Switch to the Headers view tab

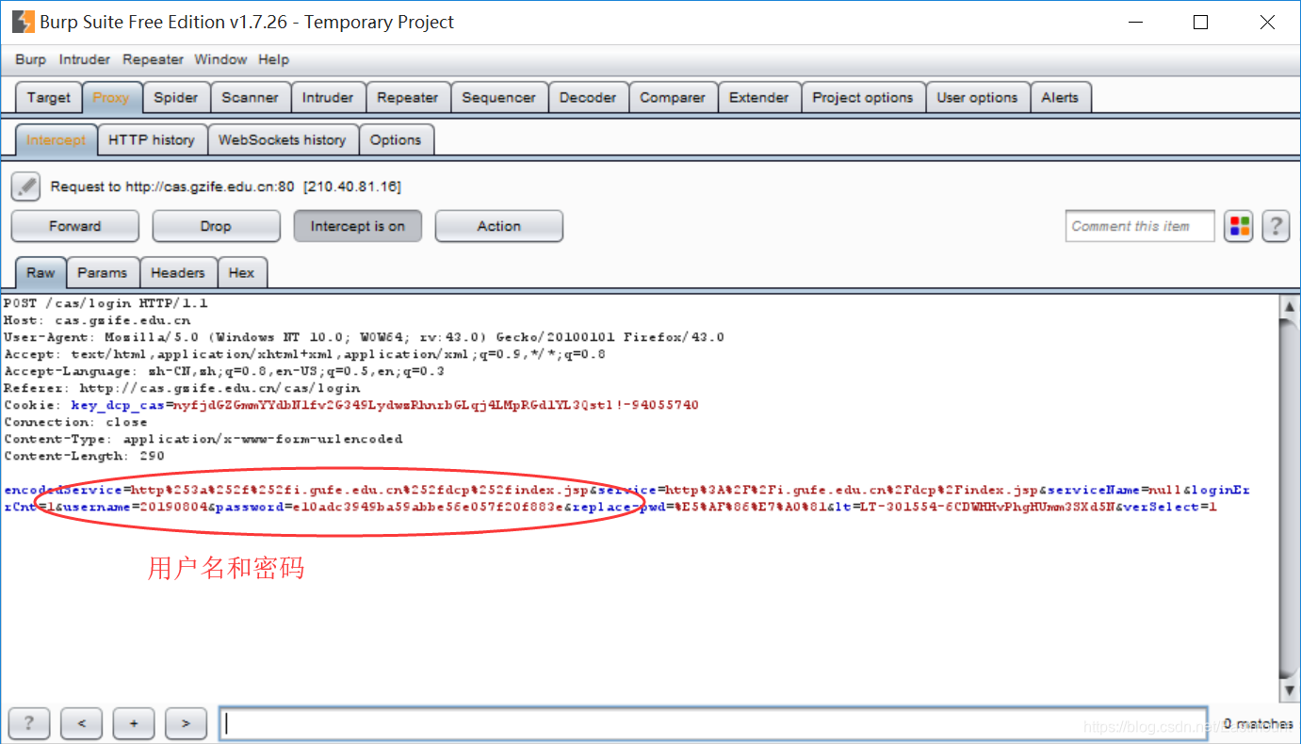click(178, 272)
